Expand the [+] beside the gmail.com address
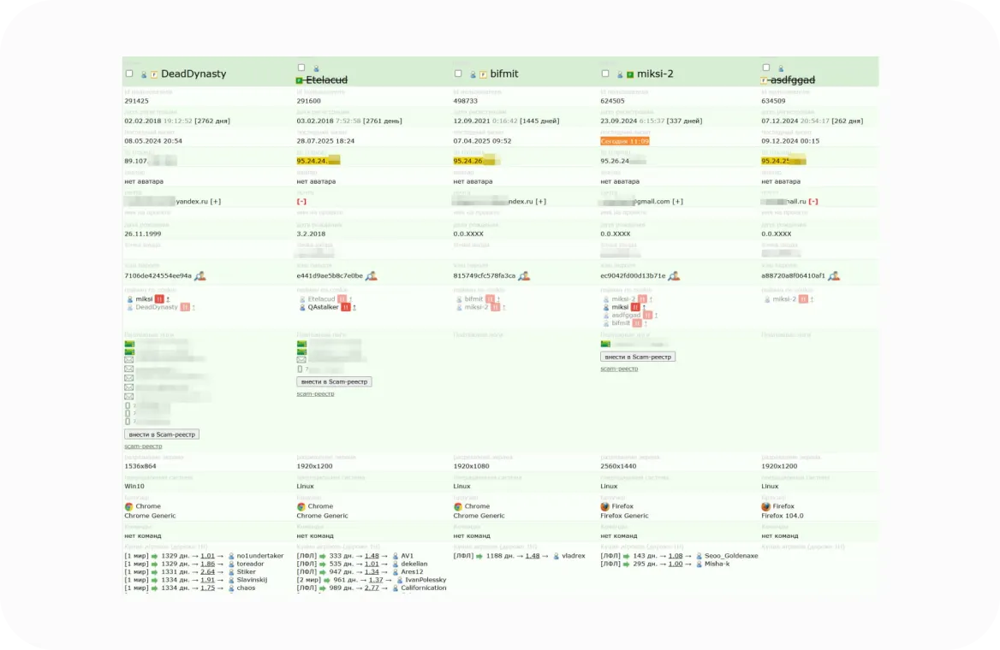 (677, 202)
